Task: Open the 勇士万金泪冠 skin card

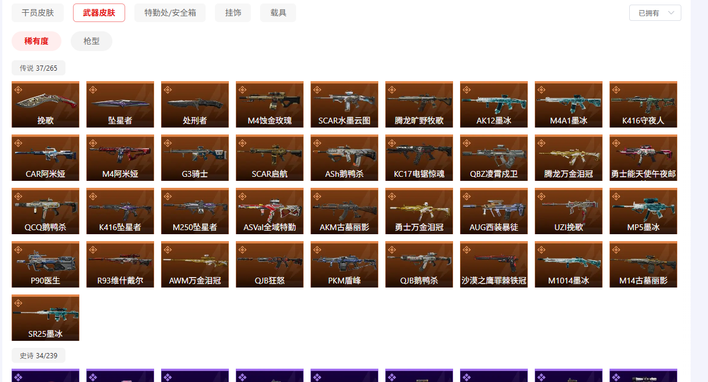Action: point(419,211)
